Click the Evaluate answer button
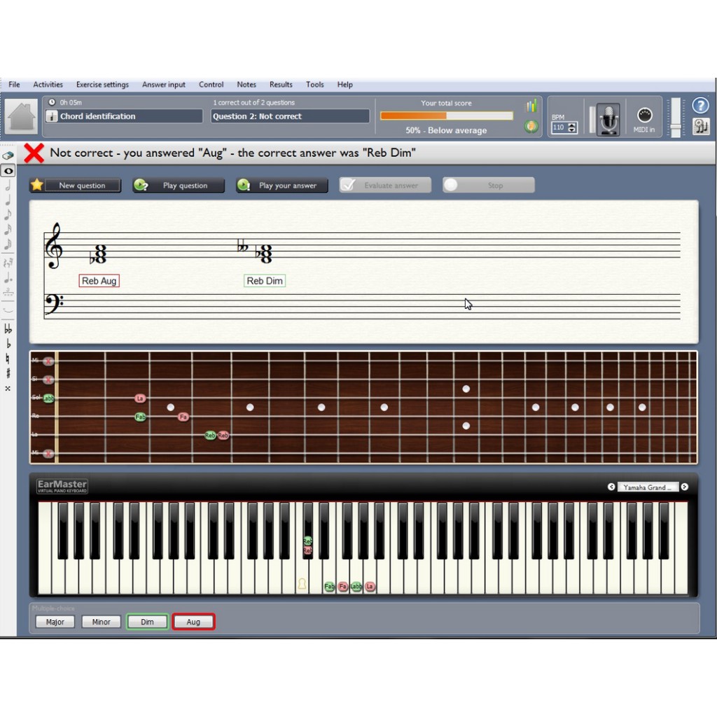Viewport: 717px width, 717px height. click(385, 185)
